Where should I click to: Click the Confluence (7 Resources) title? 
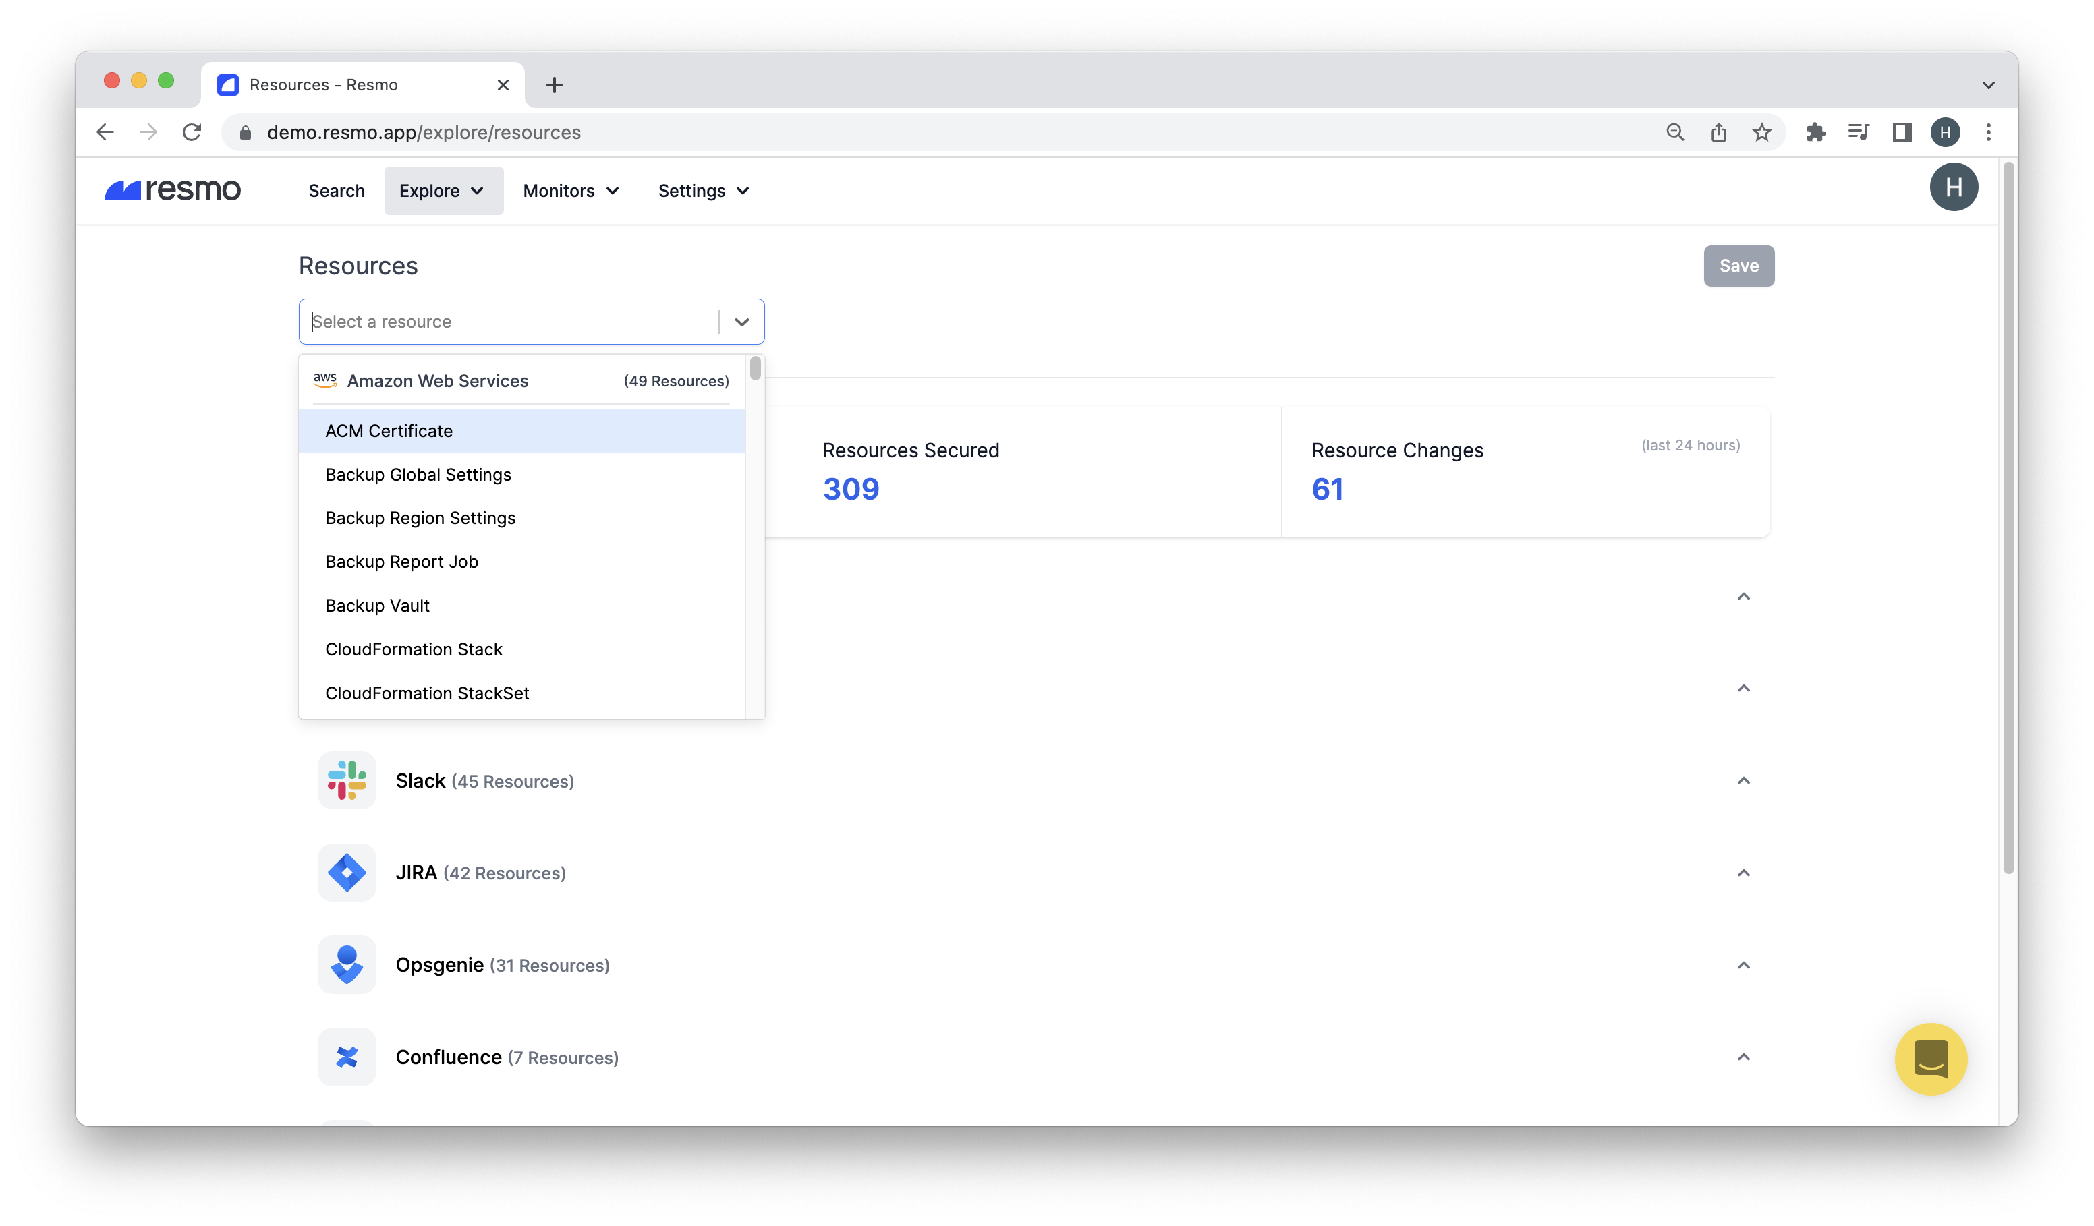click(x=507, y=1057)
